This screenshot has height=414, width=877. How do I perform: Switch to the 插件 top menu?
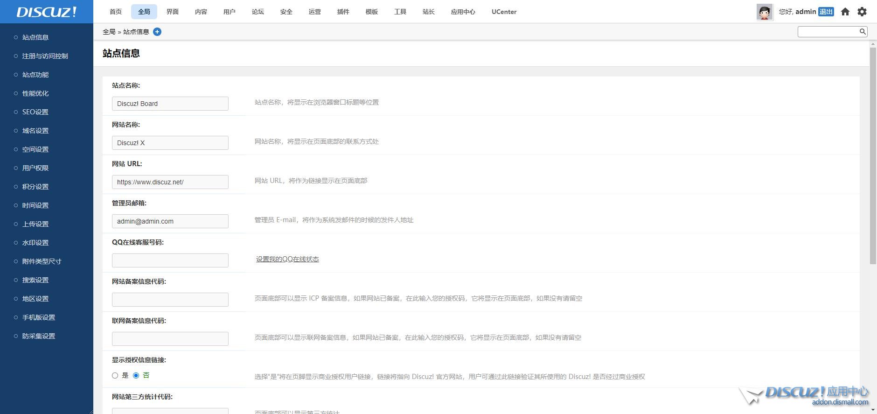coord(343,12)
